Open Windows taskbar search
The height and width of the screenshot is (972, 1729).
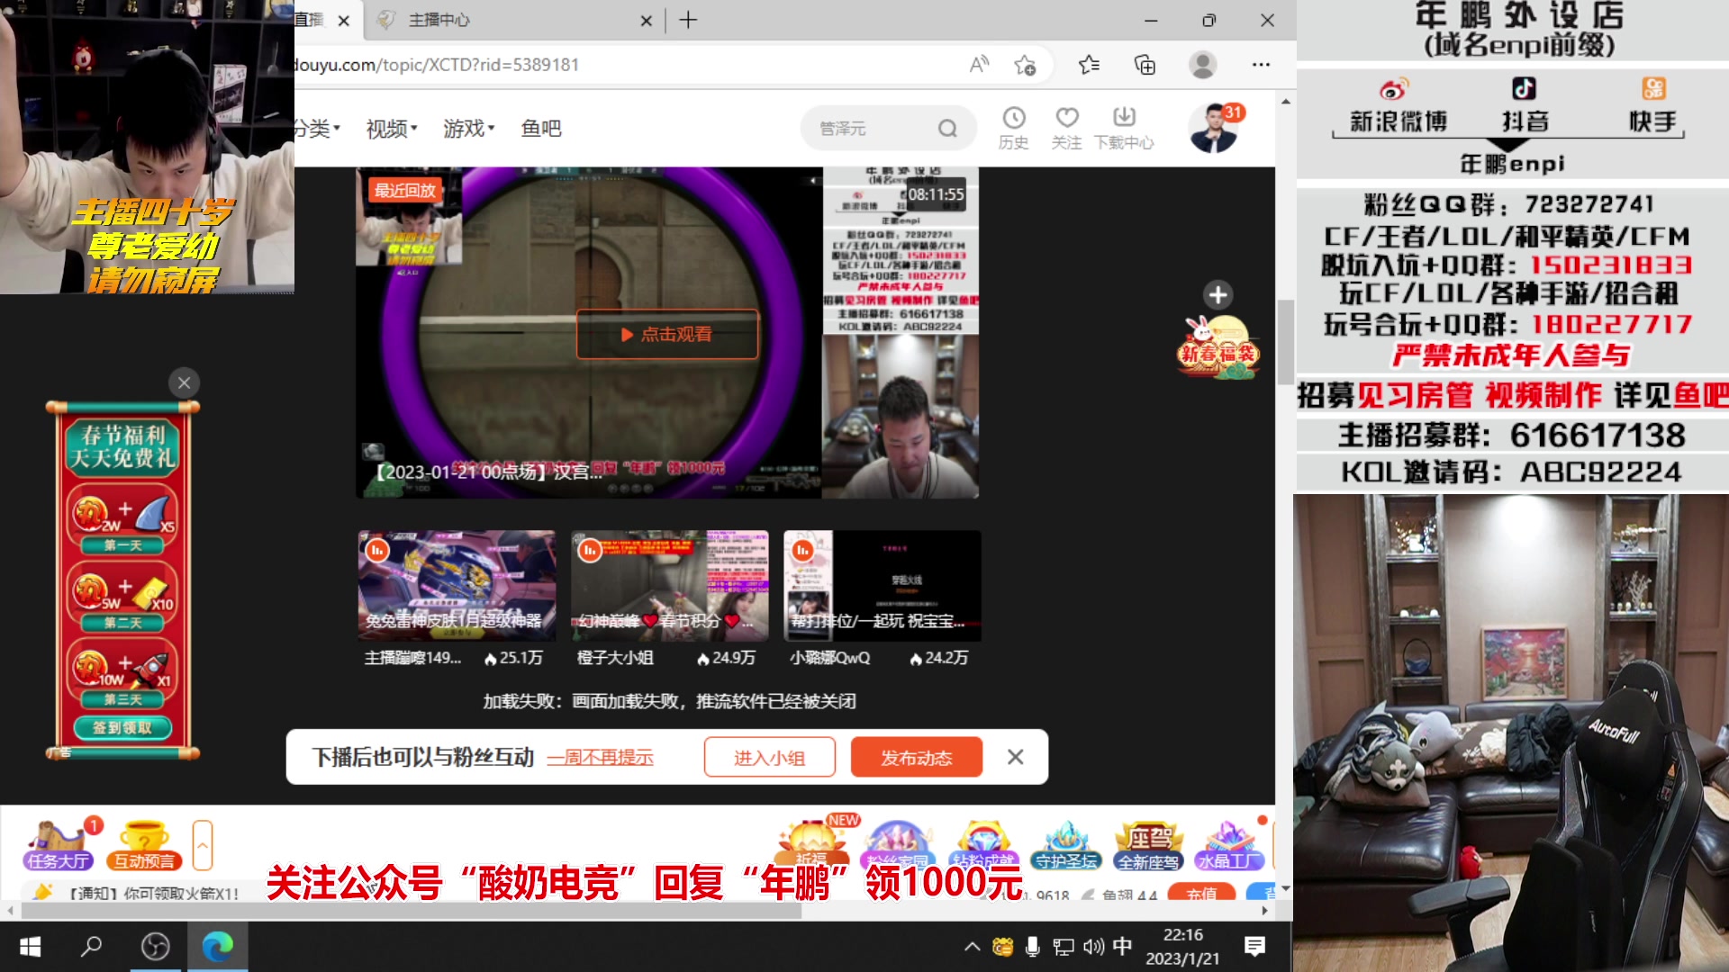91,947
